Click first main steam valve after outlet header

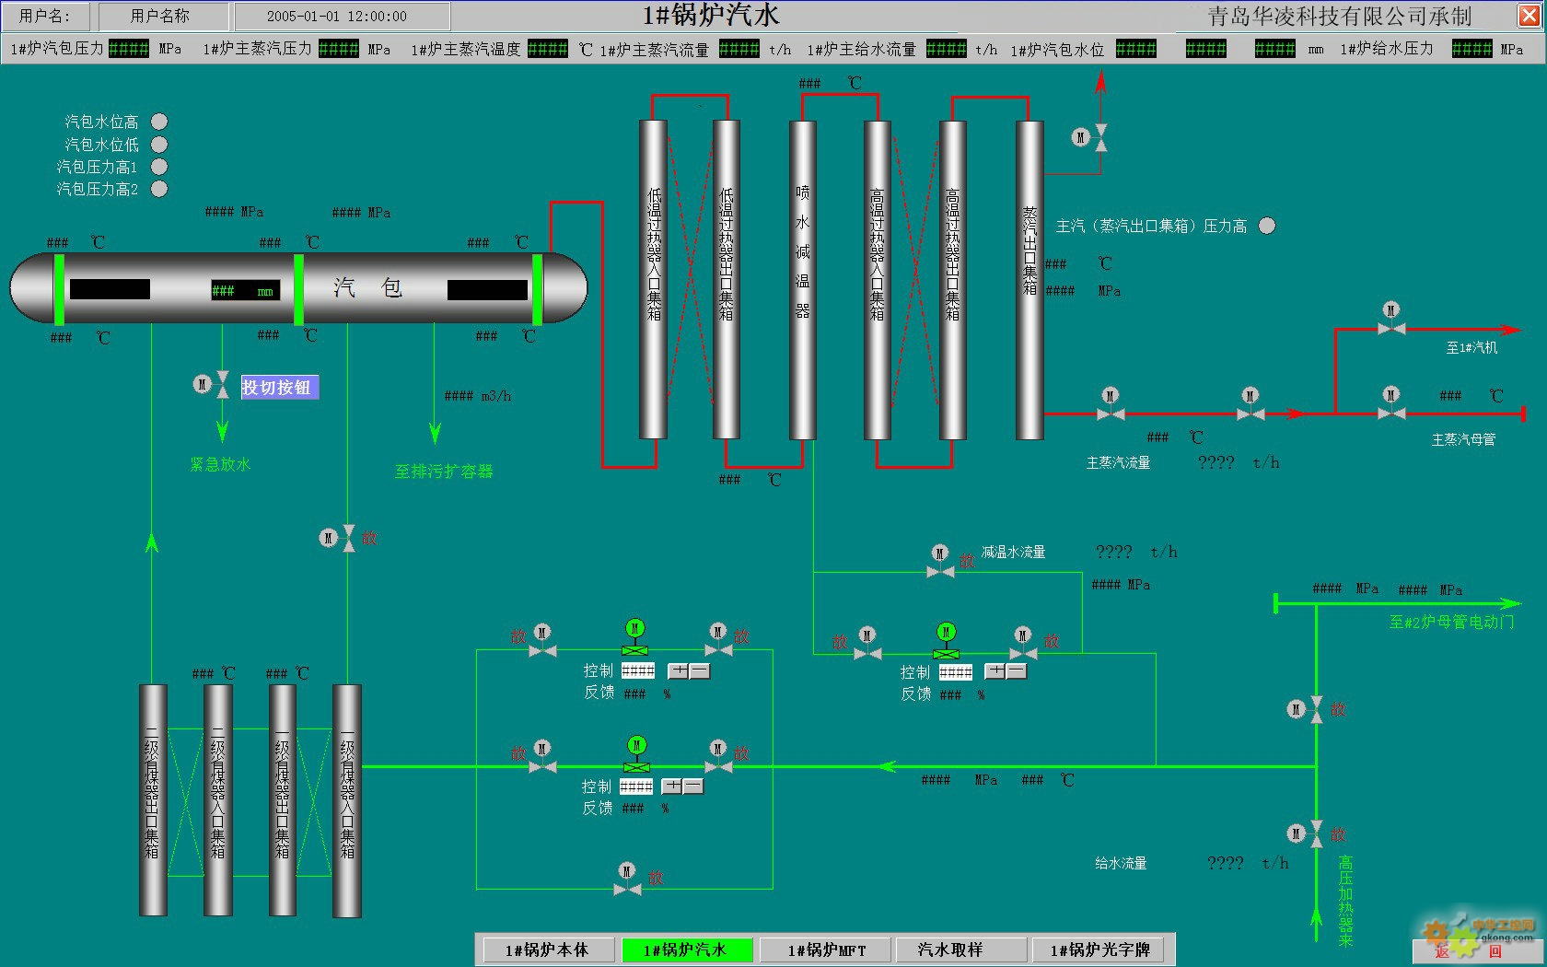coord(1110,405)
